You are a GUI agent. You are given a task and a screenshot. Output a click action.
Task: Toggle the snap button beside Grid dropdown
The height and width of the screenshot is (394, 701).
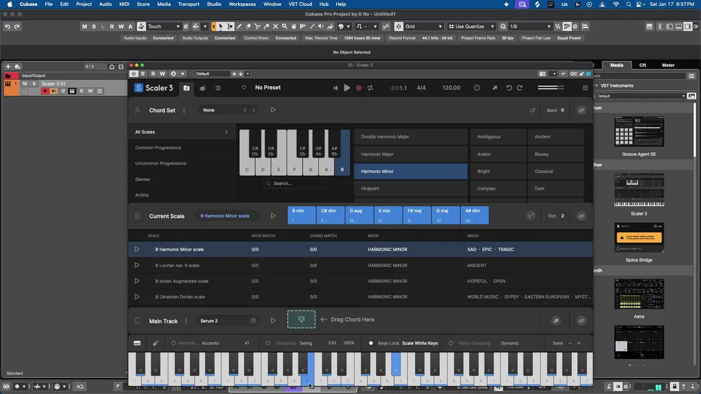coord(399,26)
